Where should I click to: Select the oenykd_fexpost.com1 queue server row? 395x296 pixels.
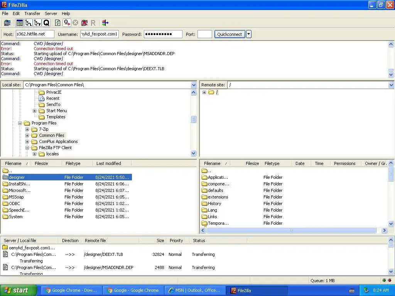click(29, 248)
